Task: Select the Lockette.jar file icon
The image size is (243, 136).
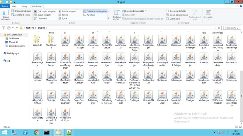Action: click(232, 57)
